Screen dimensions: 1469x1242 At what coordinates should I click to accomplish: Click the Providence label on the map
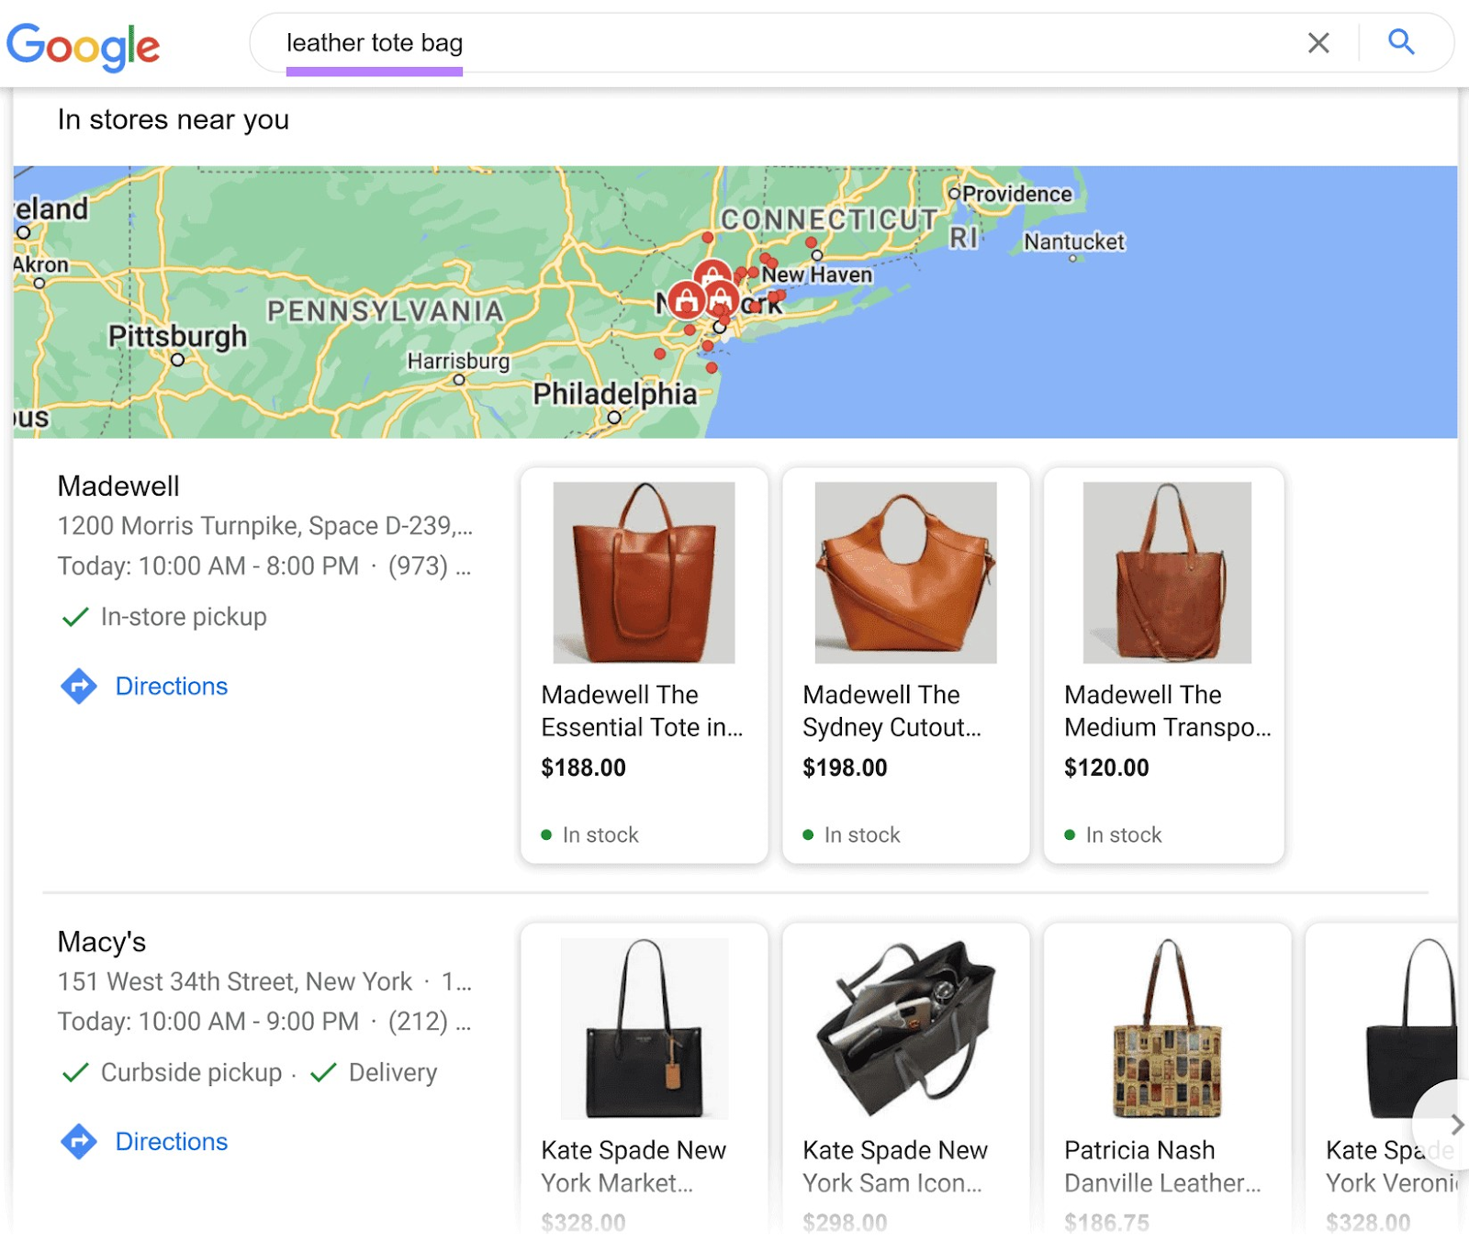(1017, 195)
